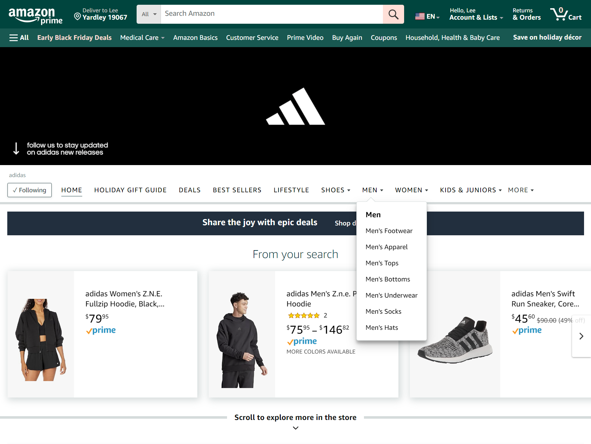Click the search magnifying glass button

[x=393, y=14]
